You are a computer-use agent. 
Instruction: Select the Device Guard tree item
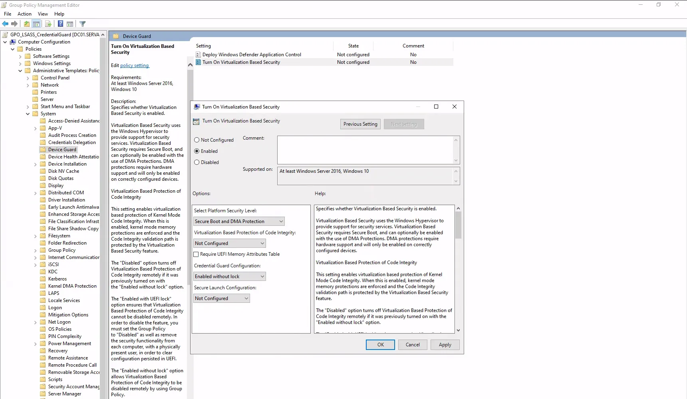(62, 150)
